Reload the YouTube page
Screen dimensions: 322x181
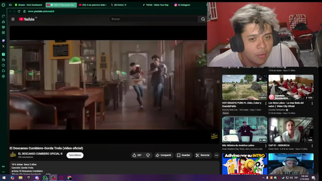click(x=19, y=11)
